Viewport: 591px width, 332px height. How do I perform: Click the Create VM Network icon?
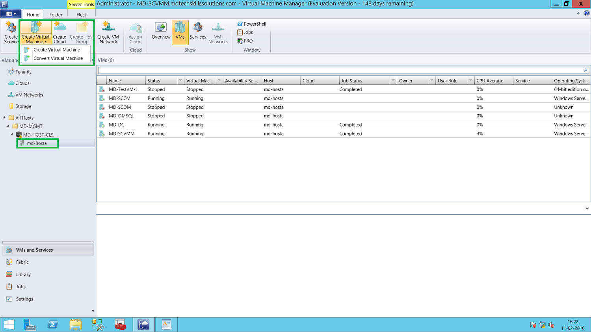pos(108,32)
